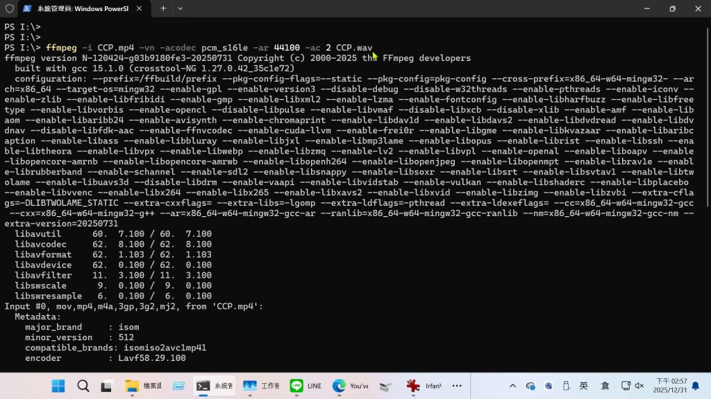Show more taskbar apps with ellipsis button
The height and width of the screenshot is (399, 711).
(457, 386)
